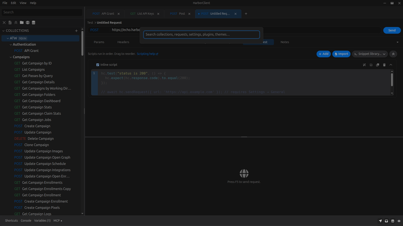Open the Console in status bar
Screen dimensions: 403x226
click(26, 221)
